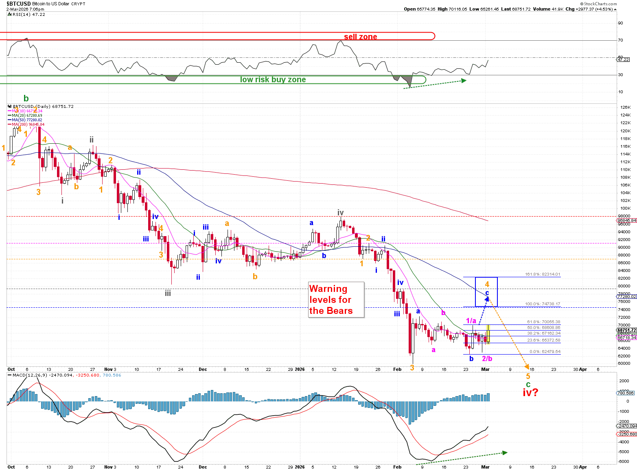Click the 780.586 histogram value tag
Image resolution: width=637 pixels, height=471 pixels.
tap(626, 393)
